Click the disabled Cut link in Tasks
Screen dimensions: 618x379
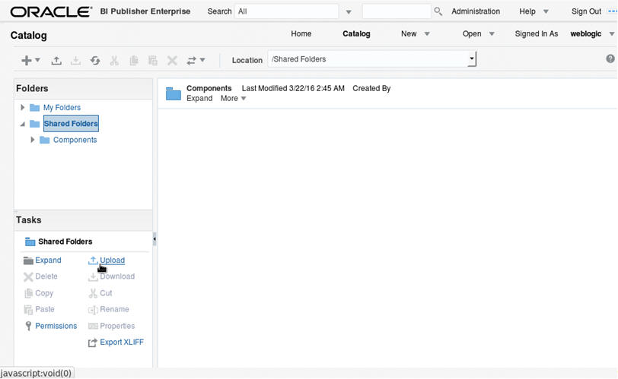[106, 293]
